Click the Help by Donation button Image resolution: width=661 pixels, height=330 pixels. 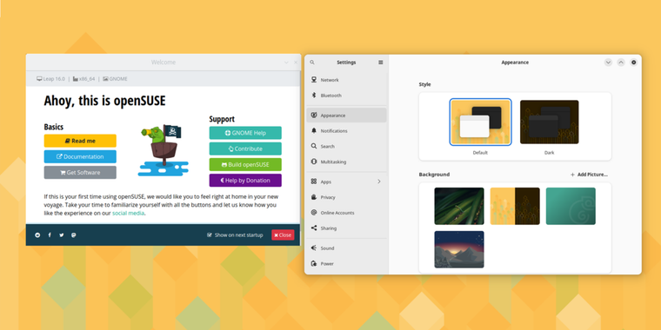[x=245, y=180]
